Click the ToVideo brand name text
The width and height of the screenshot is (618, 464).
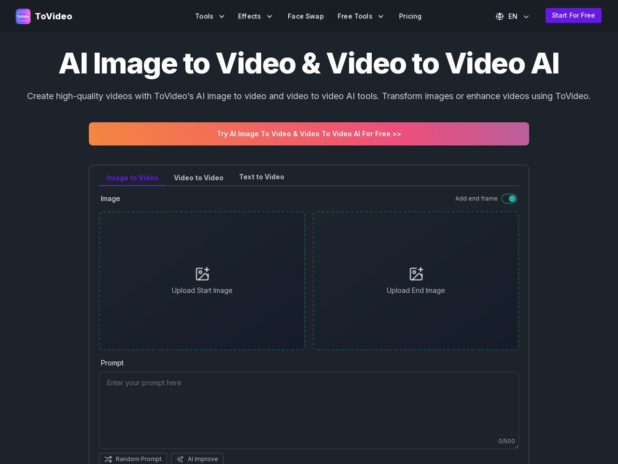54,16
